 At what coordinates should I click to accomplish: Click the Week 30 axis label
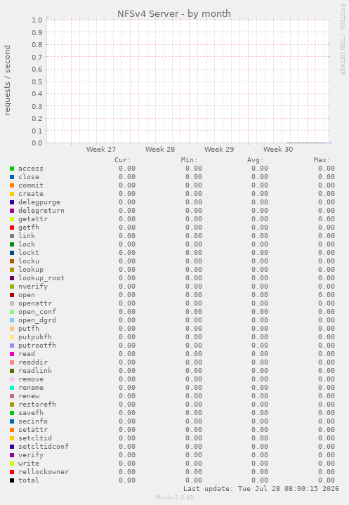click(278, 150)
